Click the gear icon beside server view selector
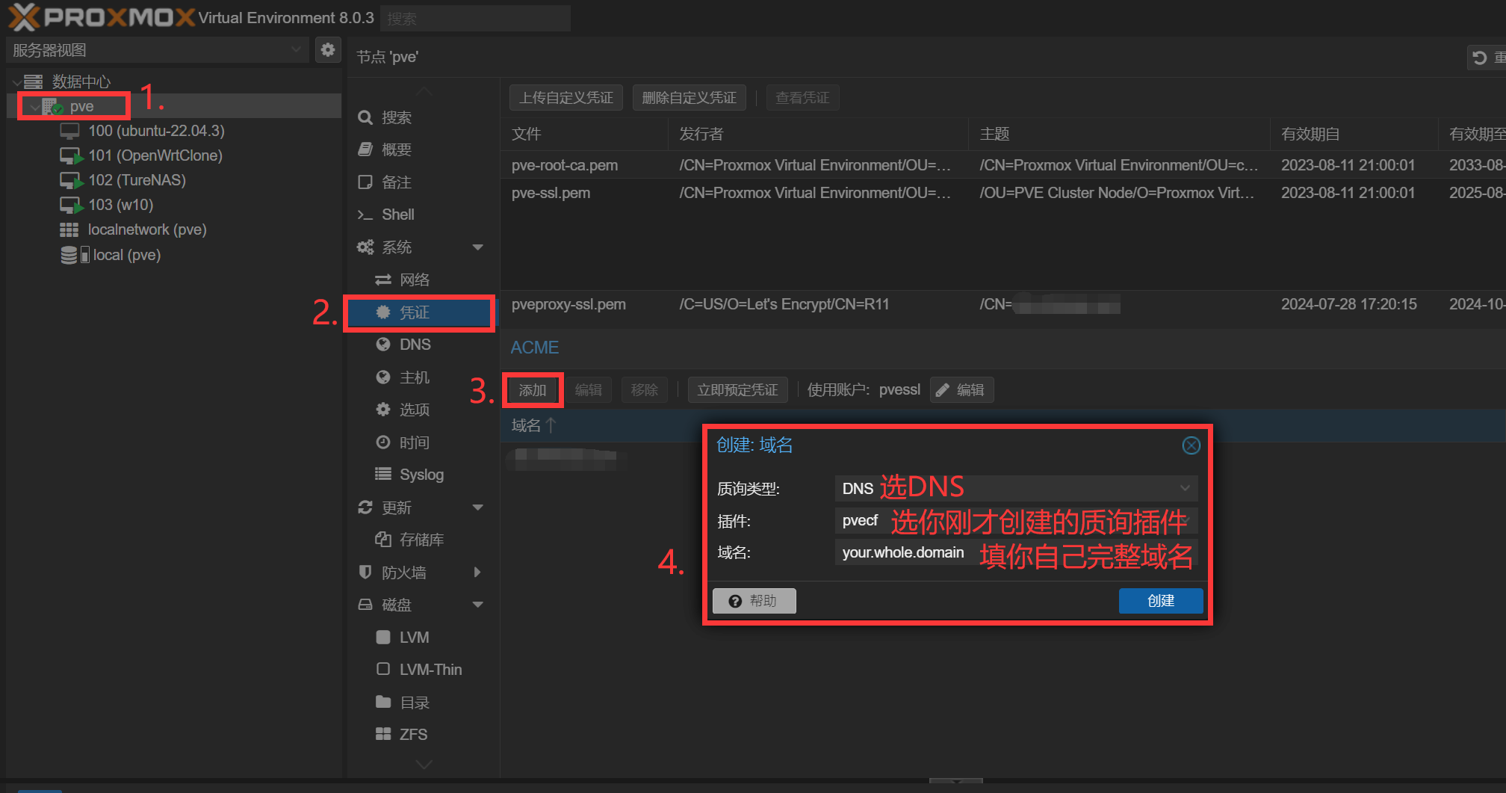The width and height of the screenshot is (1506, 793). pyautogui.click(x=327, y=50)
